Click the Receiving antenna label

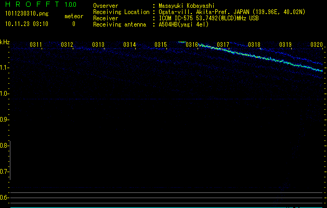[x=120, y=24]
